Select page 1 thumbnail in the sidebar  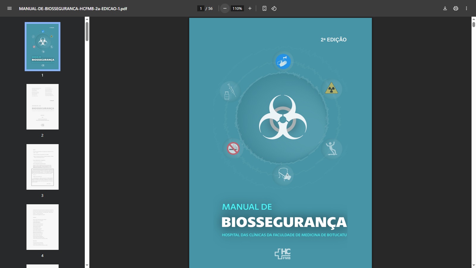click(43, 47)
